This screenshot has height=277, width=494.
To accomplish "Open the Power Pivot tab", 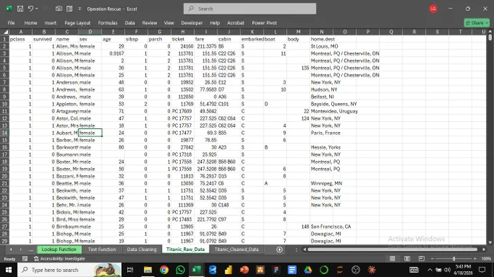I will [x=264, y=23].
